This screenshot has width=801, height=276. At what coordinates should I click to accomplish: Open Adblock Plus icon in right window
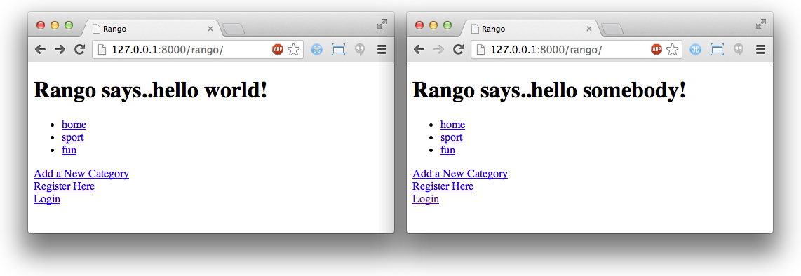(x=657, y=50)
